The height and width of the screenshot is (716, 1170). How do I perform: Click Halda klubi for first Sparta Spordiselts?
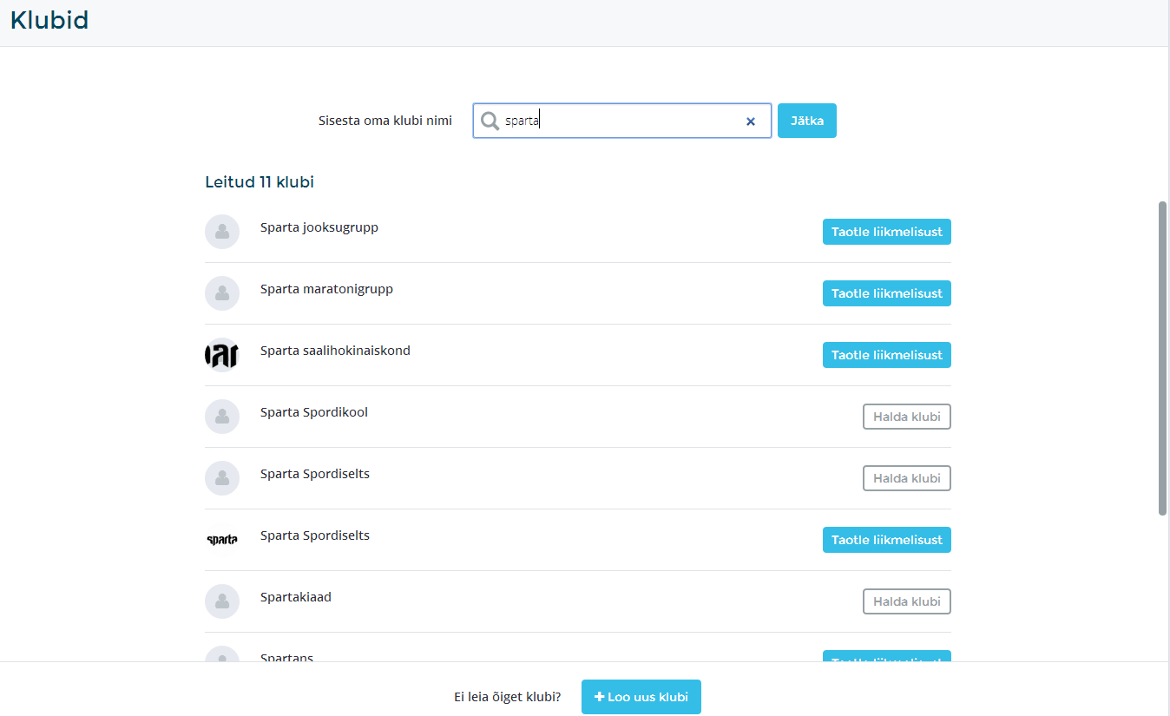906,478
